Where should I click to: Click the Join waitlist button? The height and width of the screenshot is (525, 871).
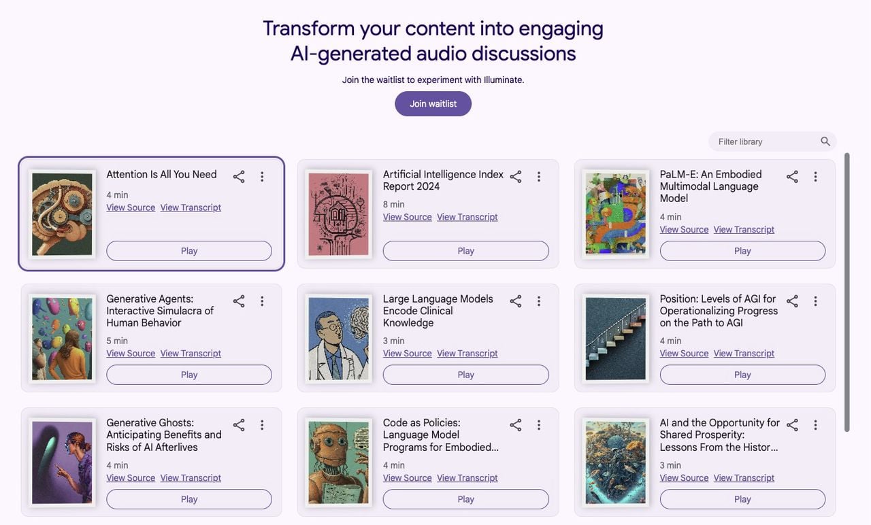433,103
